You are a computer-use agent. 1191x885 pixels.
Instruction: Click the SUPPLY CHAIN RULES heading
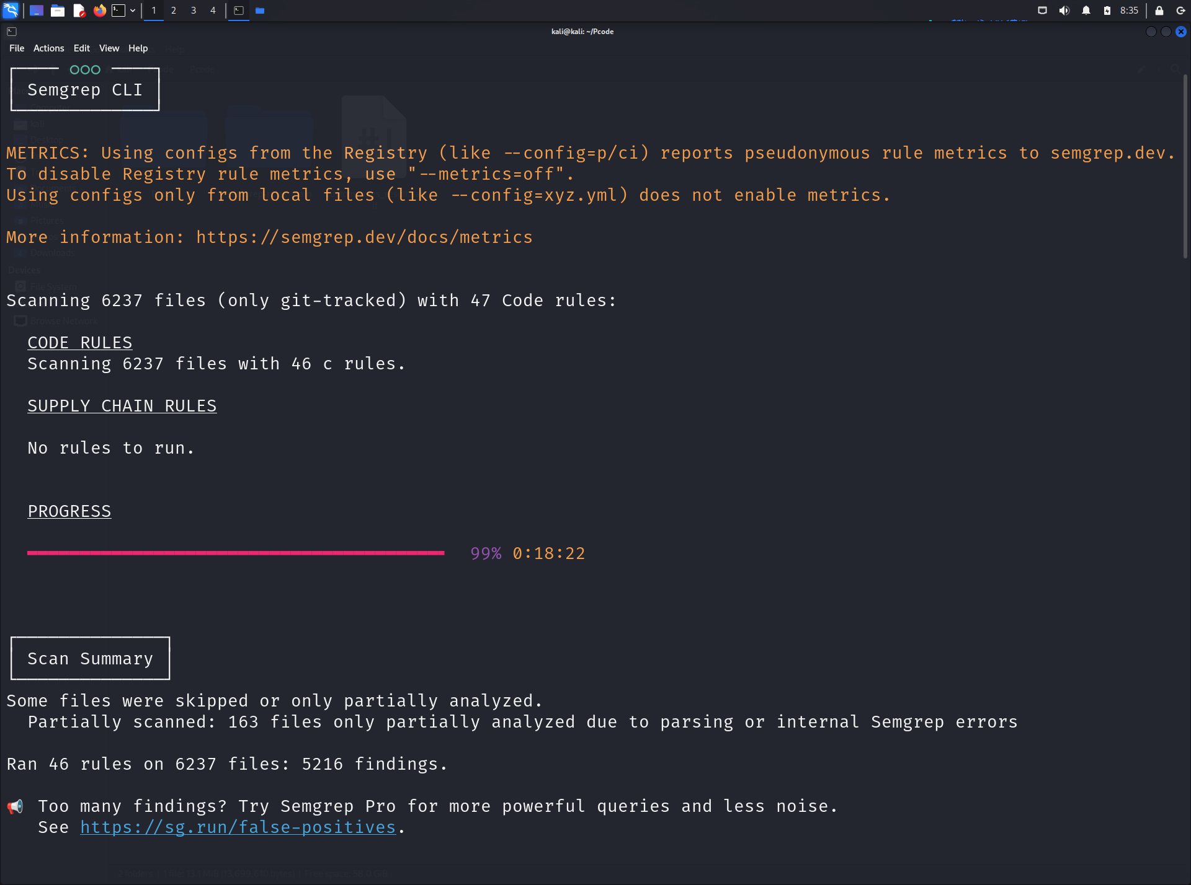pos(122,406)
